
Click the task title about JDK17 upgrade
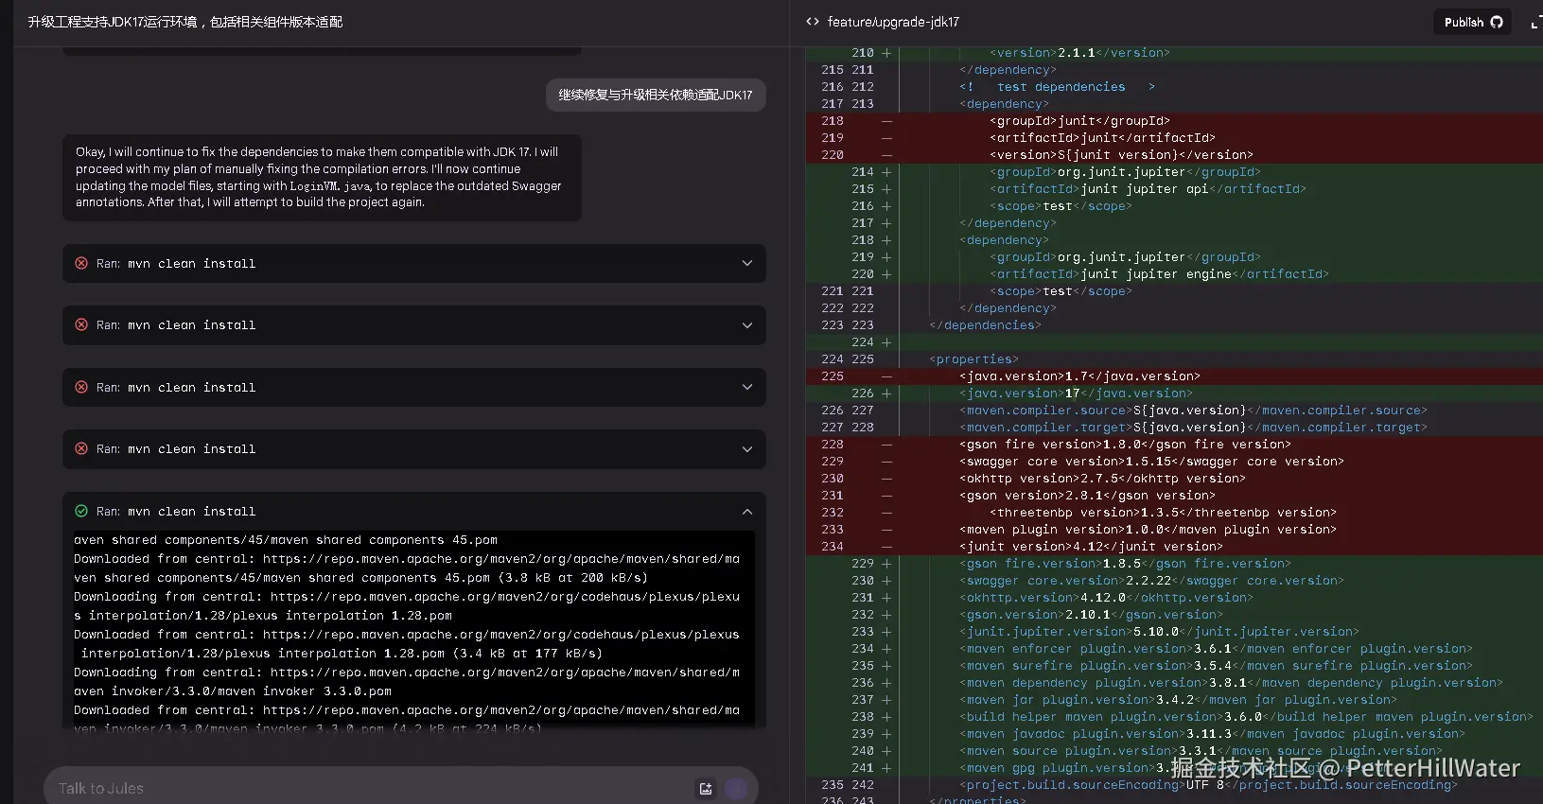(185, 22)
